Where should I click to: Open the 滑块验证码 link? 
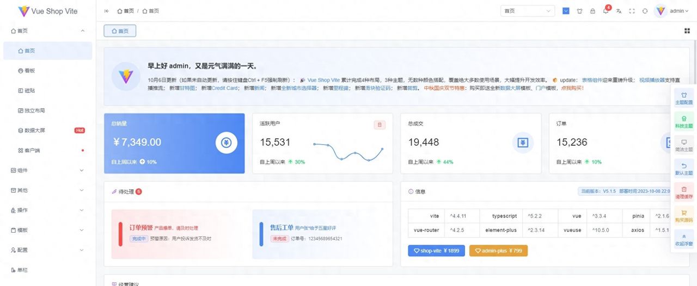(379, 88)
